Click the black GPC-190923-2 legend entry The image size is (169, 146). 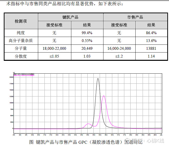point(24,74)
